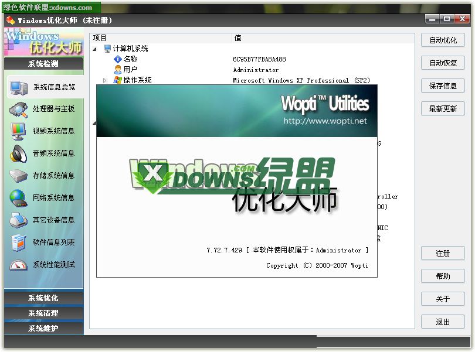The height and width of the screenshot is (352, 475).
Task: Click the 用户 person icon
Action: pos(117,70)
